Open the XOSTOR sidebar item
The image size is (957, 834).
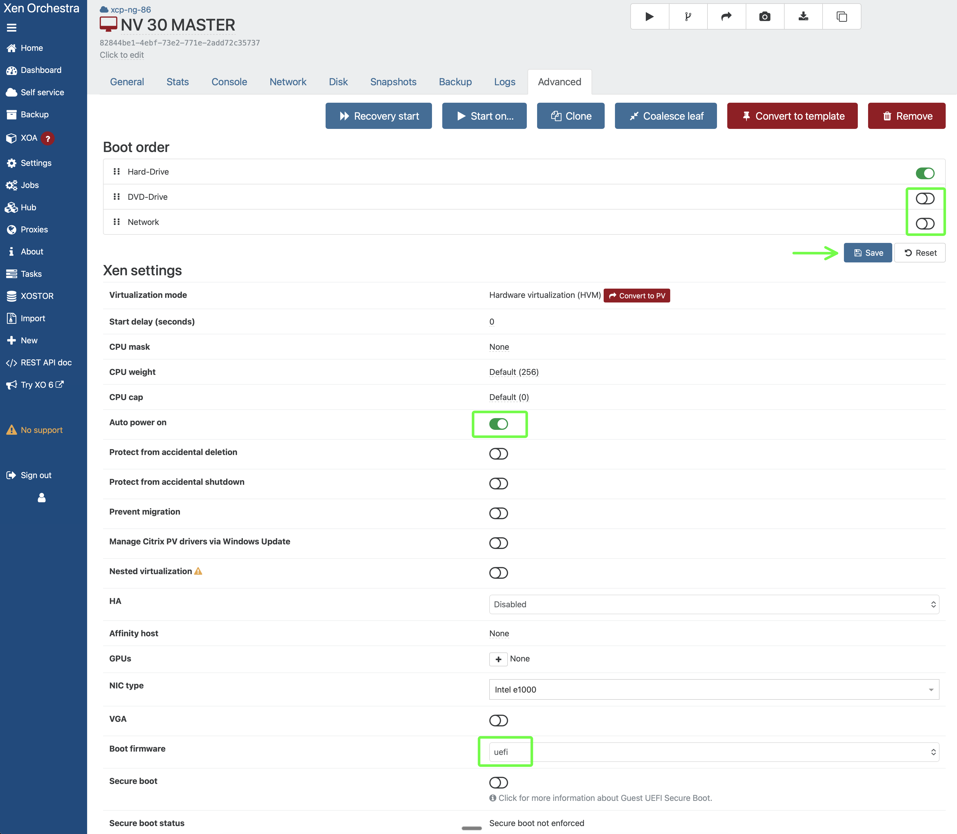point(37,296)
